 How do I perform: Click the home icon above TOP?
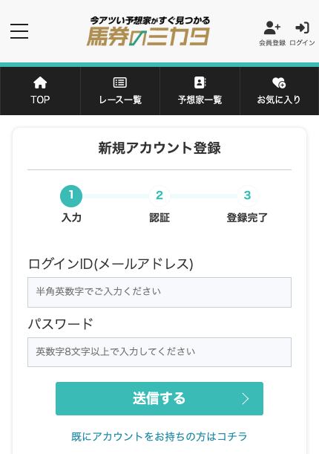(40, 82)
